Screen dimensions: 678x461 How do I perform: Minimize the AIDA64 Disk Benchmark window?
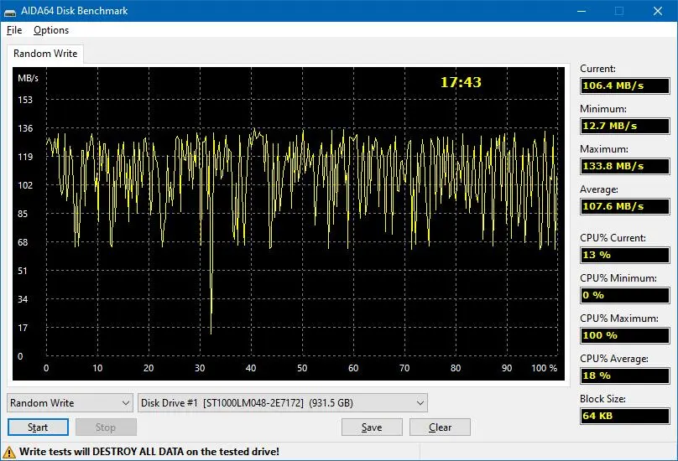click(582, 11)
